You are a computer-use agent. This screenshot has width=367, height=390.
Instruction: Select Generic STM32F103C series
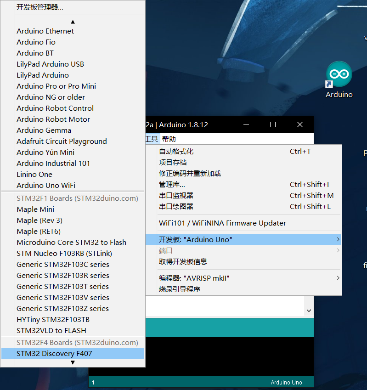73,265
